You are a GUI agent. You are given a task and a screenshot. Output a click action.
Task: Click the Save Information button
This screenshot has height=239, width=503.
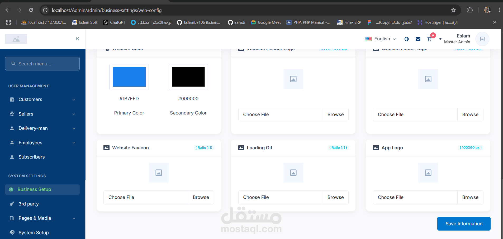(464, 224)
